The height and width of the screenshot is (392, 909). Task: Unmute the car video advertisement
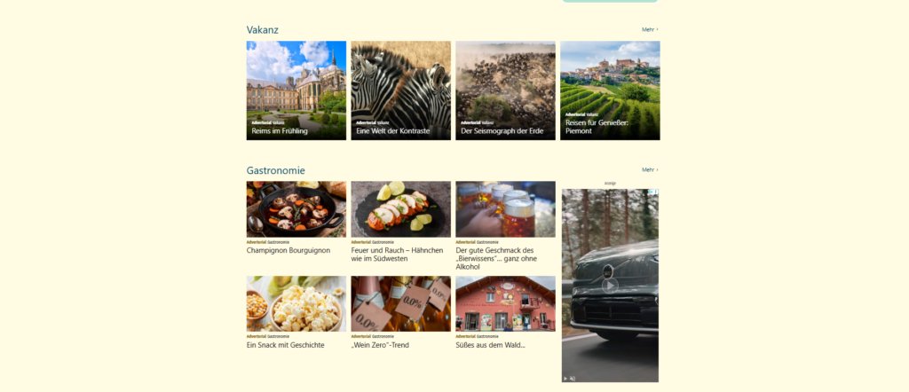click(x=573, y=378)
